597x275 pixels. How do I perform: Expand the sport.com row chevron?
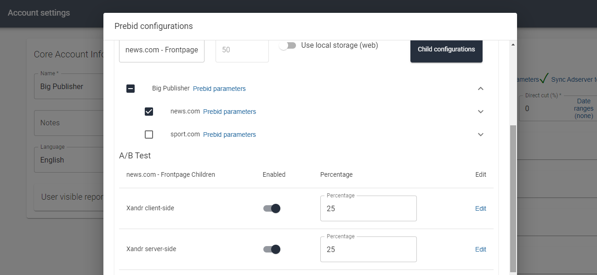481,135
